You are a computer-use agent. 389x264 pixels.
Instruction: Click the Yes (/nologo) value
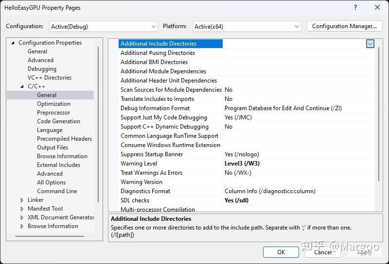pyautogui.click(x=242, y=154)
